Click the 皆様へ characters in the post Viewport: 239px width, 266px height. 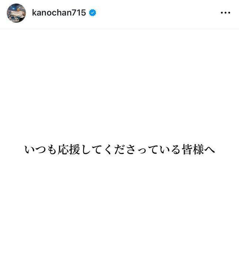[x=198, y=150]
